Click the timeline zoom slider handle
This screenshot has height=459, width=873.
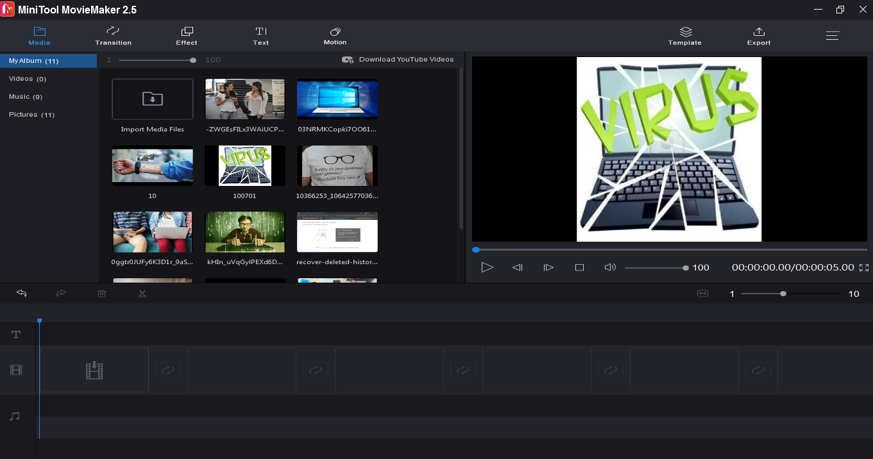tap(783, 294)
